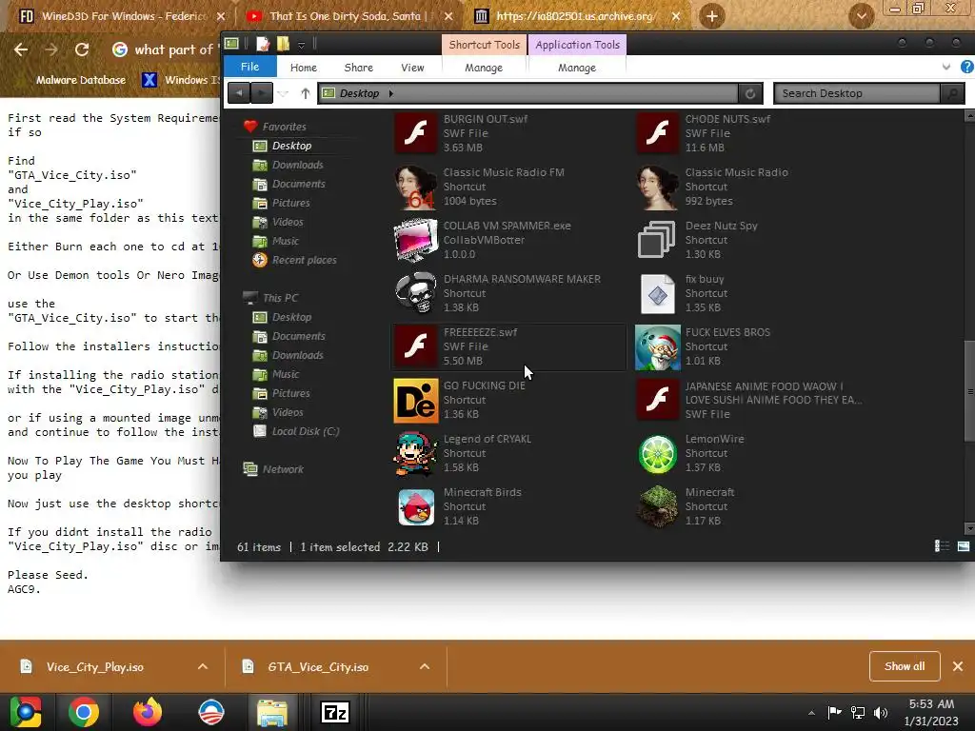The width and height of the screenshot is (975, 731).
Task: Click the Search Desktop field
Action: [857, 93]
